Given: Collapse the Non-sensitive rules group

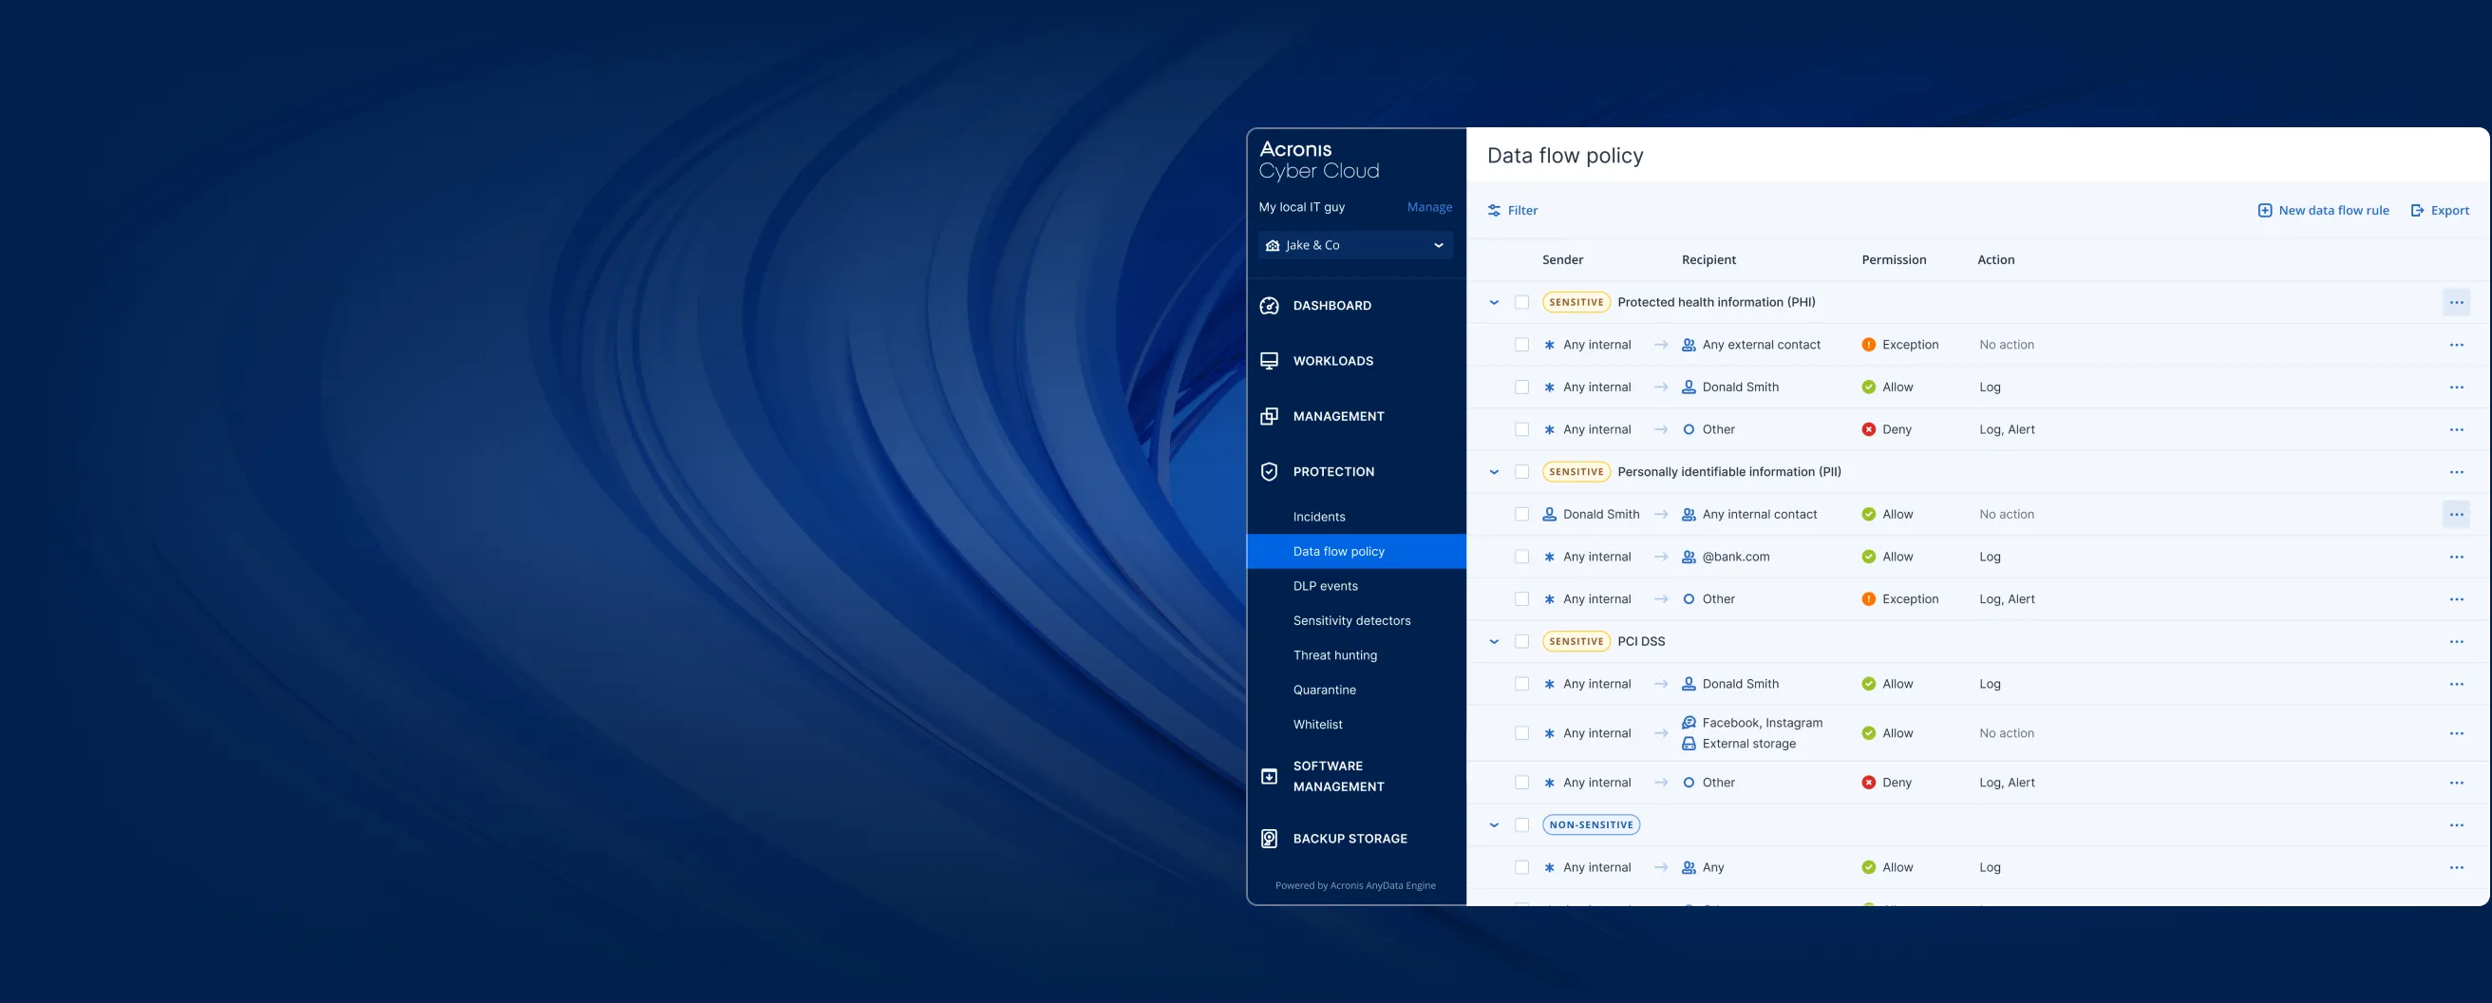Looking at the screenshot, I should pos(1494,825).
